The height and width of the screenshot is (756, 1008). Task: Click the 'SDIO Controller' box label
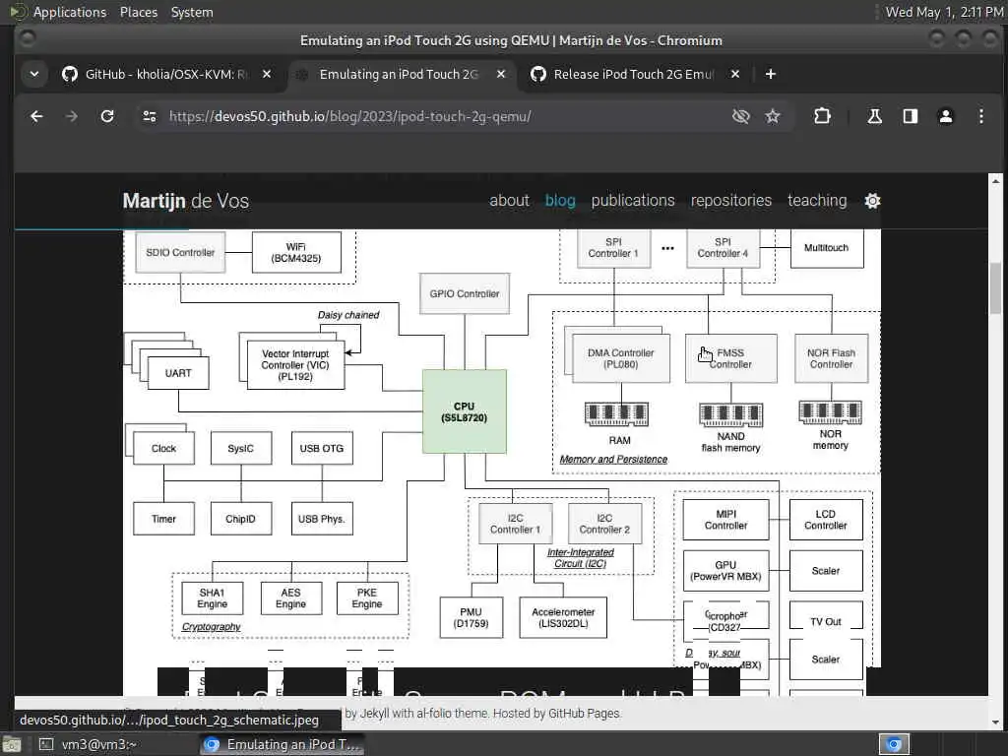(x=180, y=253)
